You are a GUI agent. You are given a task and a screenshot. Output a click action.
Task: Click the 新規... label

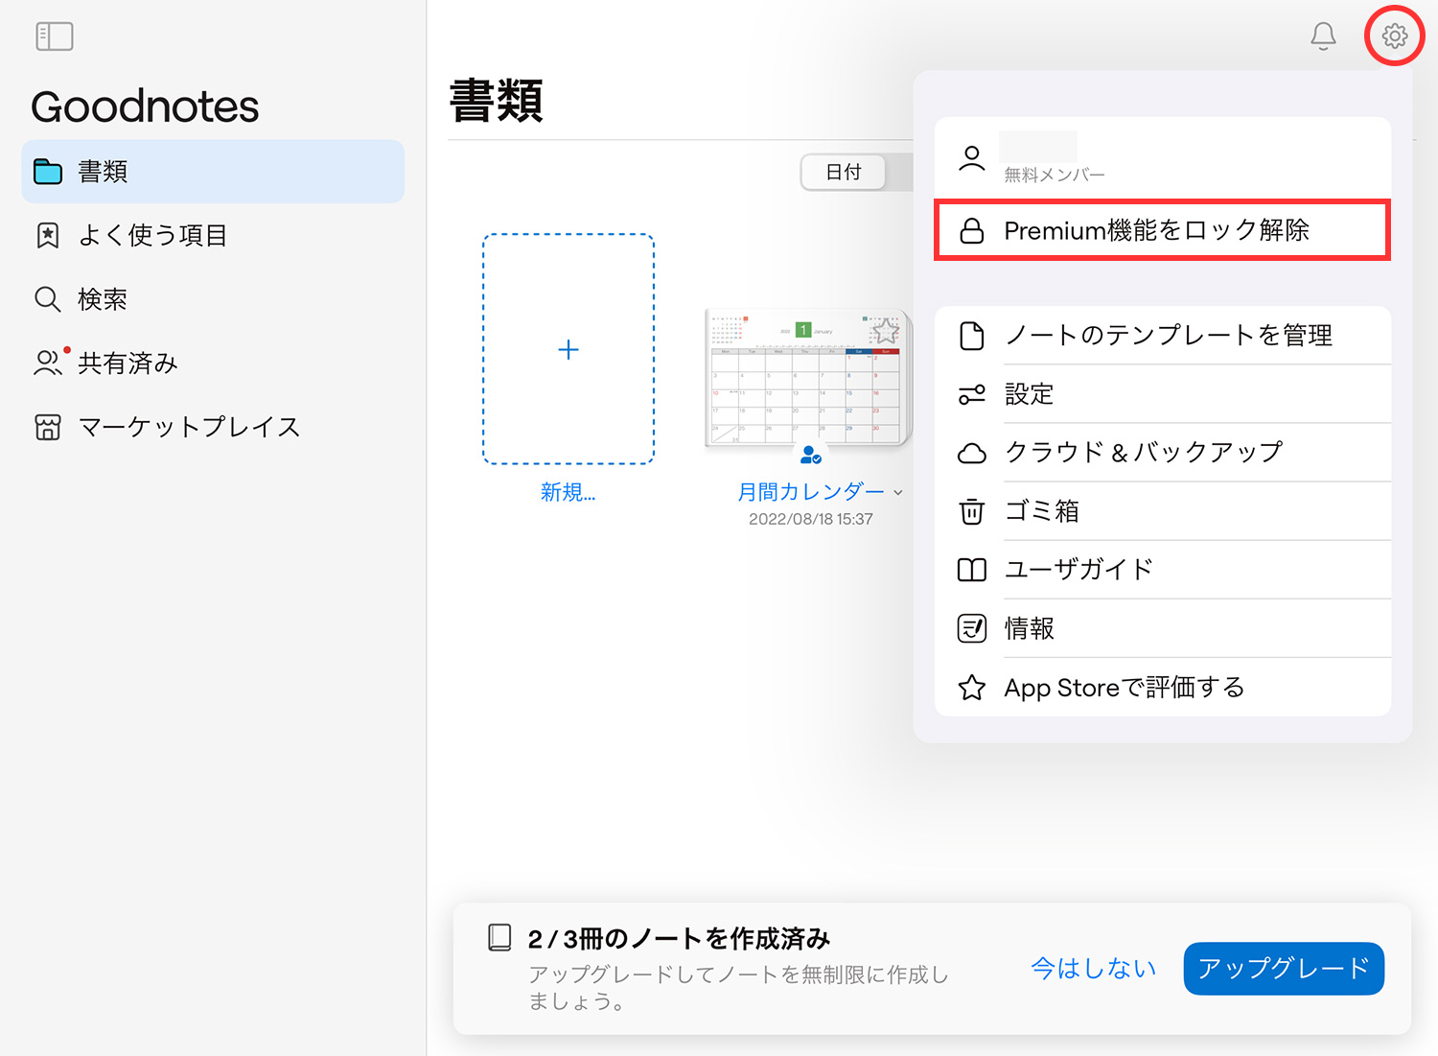[568, 492]
